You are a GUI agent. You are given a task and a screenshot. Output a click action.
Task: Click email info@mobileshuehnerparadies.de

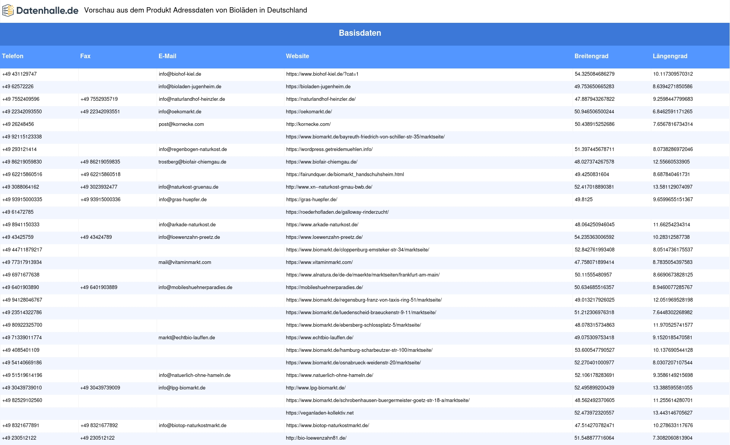click(x=195, y=288)
